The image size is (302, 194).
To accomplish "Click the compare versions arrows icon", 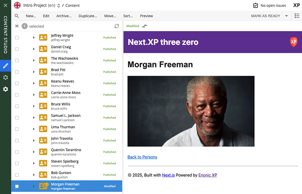I will (145, 26).
